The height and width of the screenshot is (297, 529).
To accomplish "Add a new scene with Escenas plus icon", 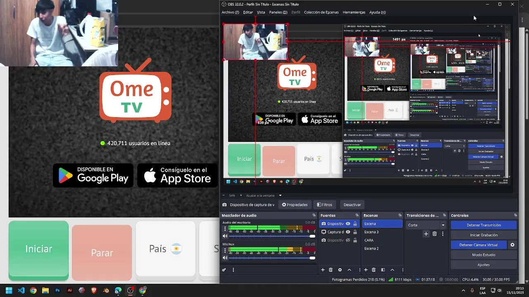I will (x=366, y=270).
